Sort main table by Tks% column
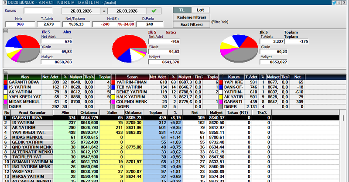 pos(262,113)
